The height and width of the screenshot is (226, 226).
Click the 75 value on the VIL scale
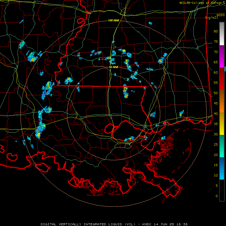tap(216, 41)
